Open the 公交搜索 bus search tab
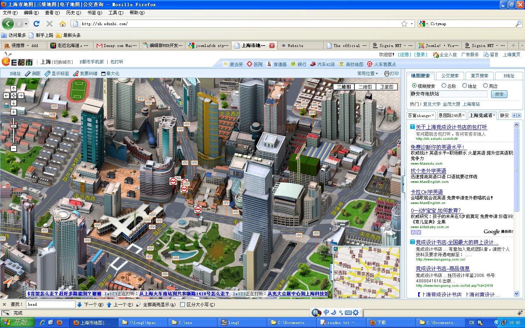The height and width of the screenshot is (328, 525). [x=450, y=76]
